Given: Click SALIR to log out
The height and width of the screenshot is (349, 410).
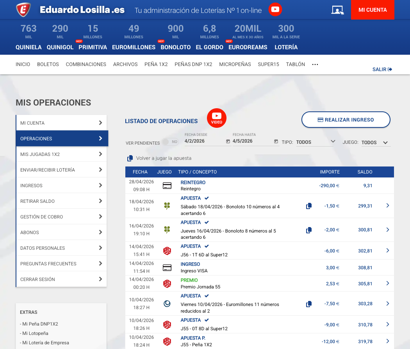Looking at the screenshot, I should tap(382, 69).
